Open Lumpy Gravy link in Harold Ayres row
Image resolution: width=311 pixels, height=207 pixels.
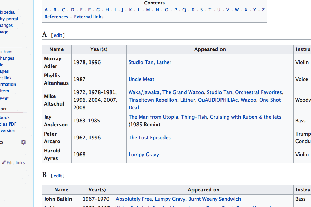[x=144, y=155]
